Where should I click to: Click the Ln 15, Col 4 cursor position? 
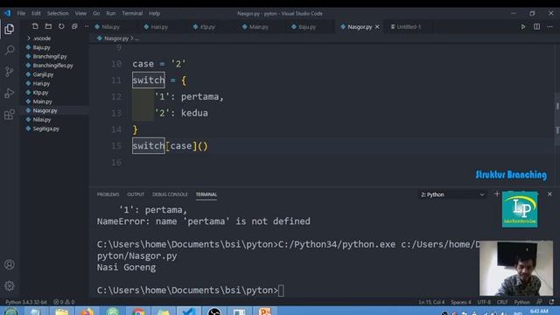pos(431,302)
